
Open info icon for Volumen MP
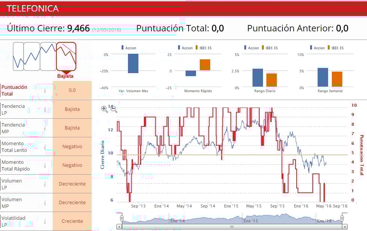(x=45, y=203)
